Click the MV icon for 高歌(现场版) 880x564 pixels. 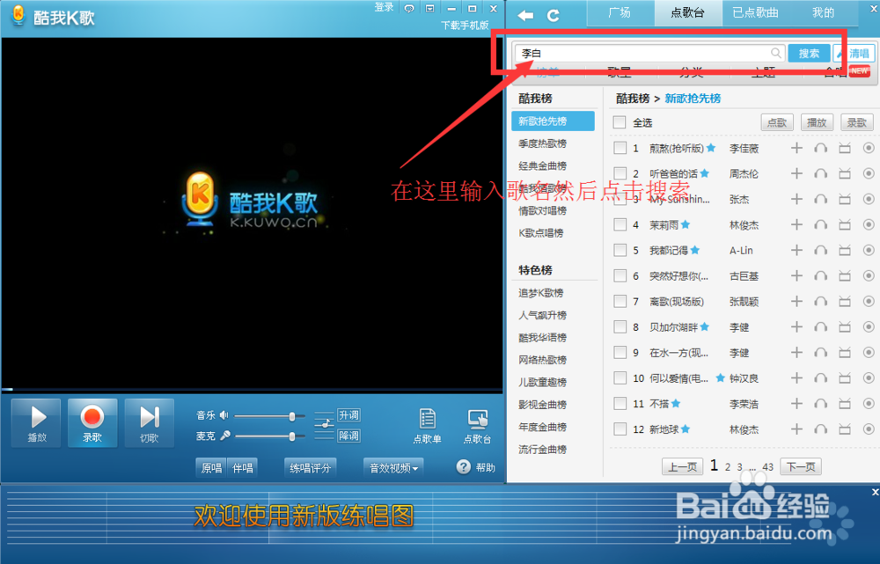(x=845, y=302)
